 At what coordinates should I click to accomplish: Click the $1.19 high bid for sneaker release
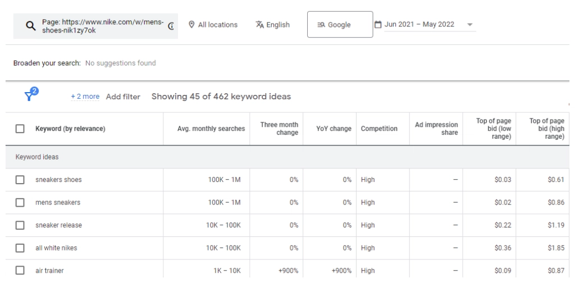(556, 225)
